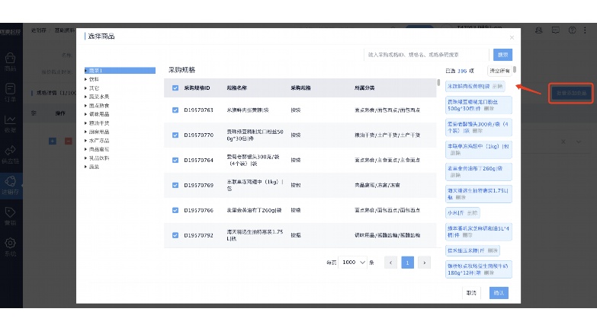597x331 pixels.
Task: Uncheck the row D19570792 checkbox
Action: click(175, 235)
